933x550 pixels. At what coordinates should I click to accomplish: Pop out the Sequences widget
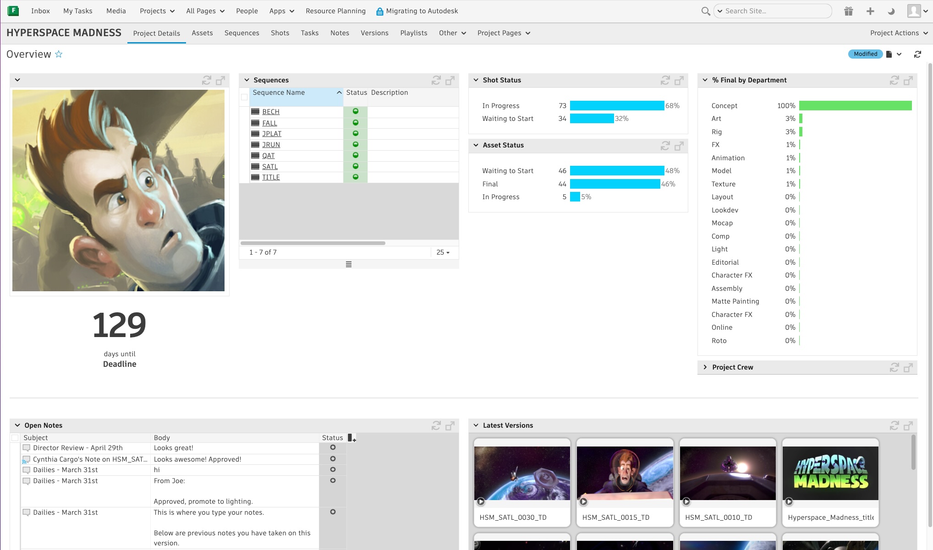pos(450,80)
